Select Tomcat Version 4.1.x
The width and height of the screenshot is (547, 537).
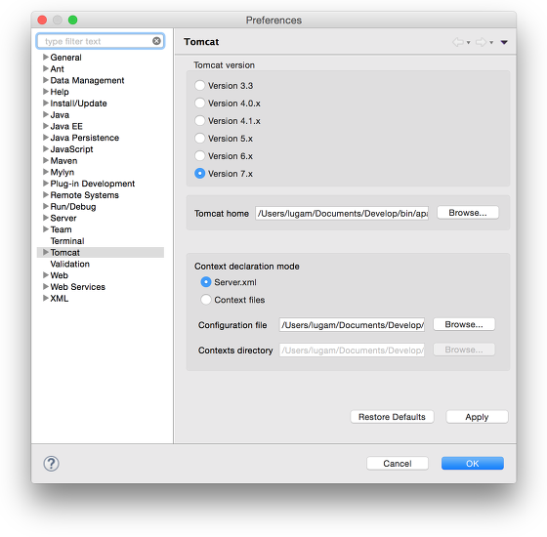(199, 121)
